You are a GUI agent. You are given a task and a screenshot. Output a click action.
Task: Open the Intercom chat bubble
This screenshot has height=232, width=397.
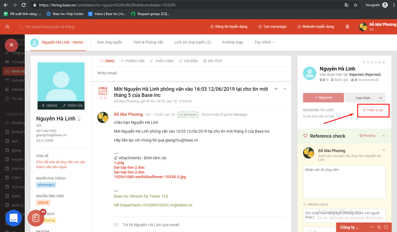coord(14,218)
